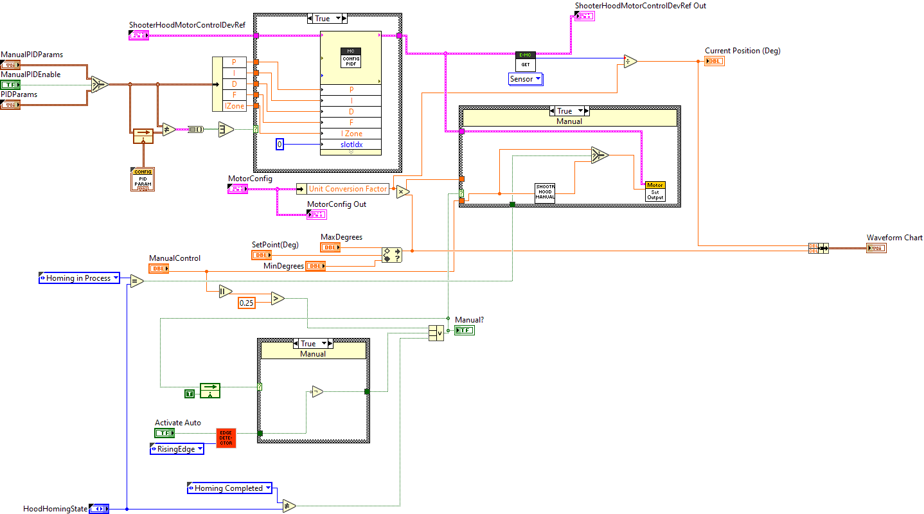This screenshot has height=514, width=924.
Task: Click the CONFIG PID PARAM subVI icon
Action: point(142,179)
